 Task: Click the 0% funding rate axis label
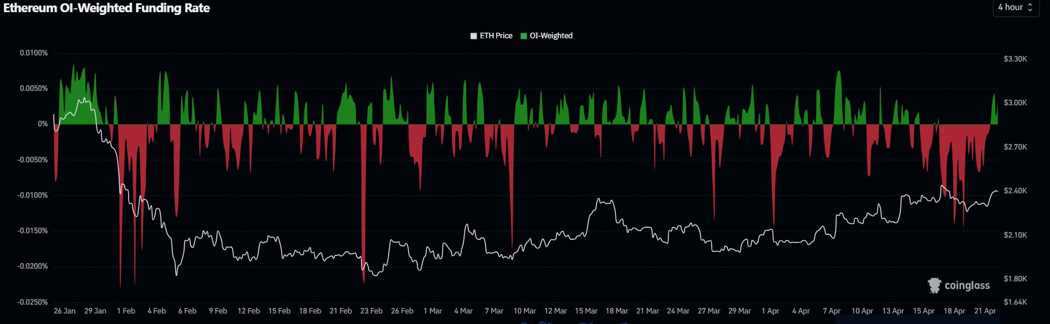point(43,124)
